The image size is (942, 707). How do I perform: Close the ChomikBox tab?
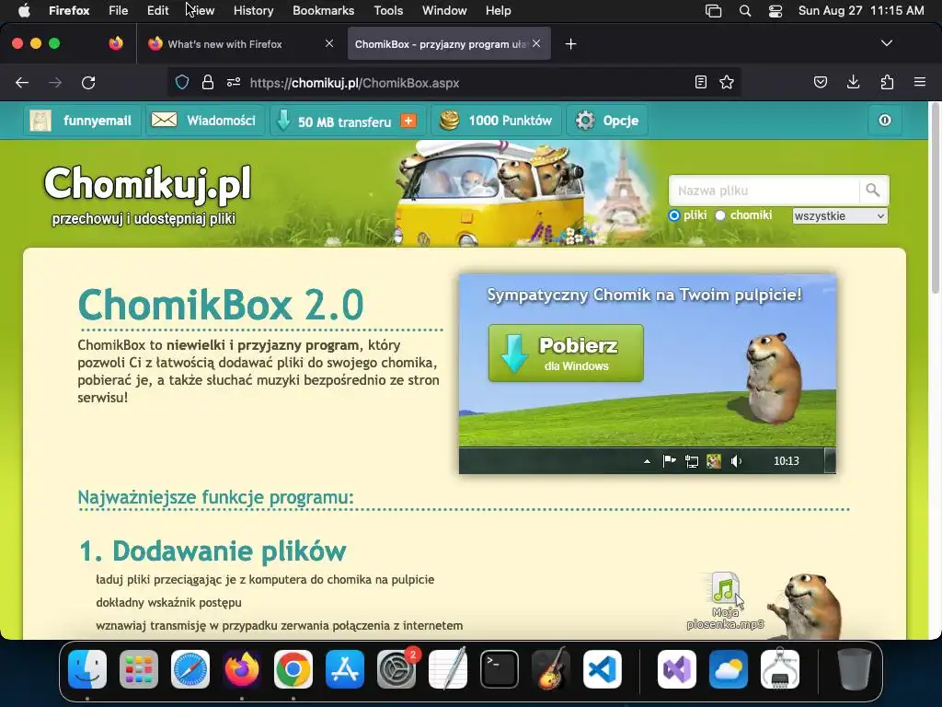536,43
